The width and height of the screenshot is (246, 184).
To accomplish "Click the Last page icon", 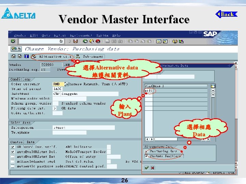I will 149,41.
